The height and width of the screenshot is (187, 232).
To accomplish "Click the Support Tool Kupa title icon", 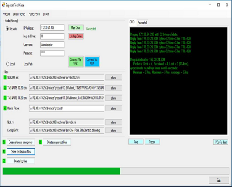I will [3, 5].
